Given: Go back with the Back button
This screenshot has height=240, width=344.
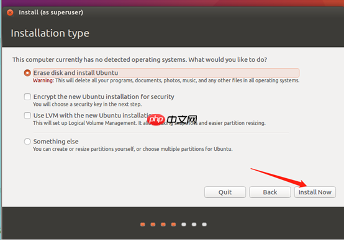Looking at the screenshot, I should point(270,192).
